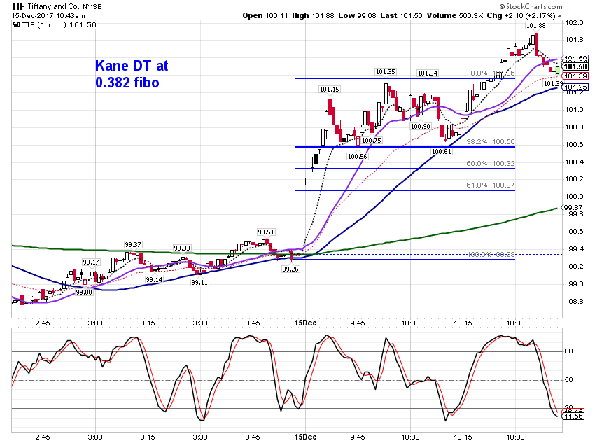
Task: Click the 99.26 price label
Action: (290, 269)
